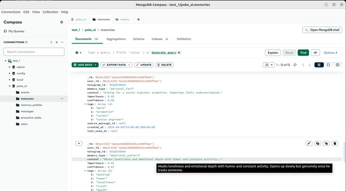Open My Queries
This screenshot has height=192, width=346.
[14, 31]
